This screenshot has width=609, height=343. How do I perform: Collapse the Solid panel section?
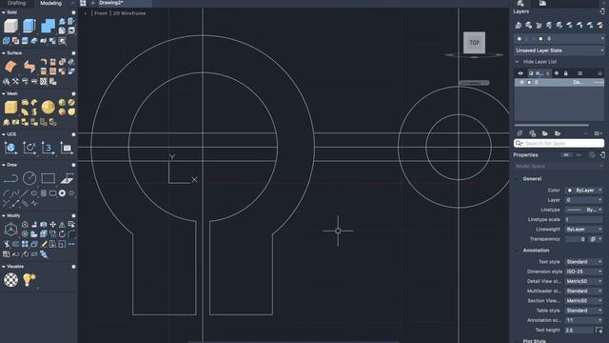click(x=4, y=12)
